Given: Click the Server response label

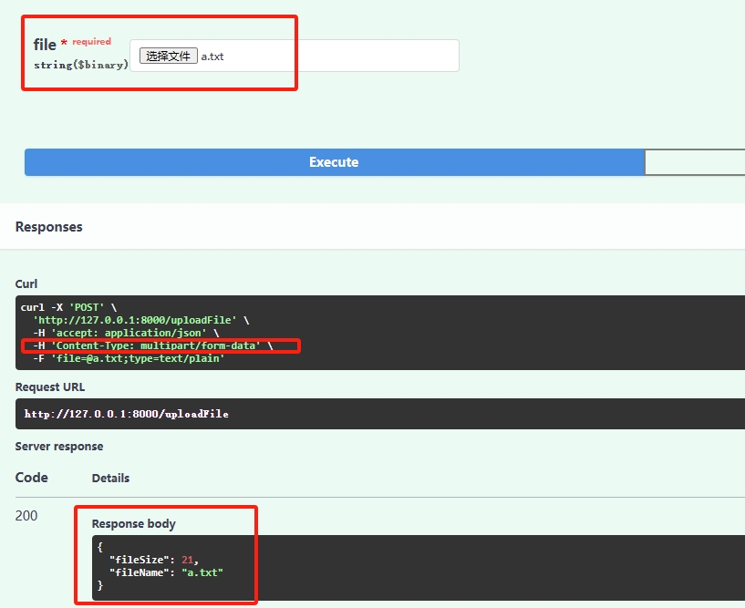Looking at the screenshot, I should (57, 446).
